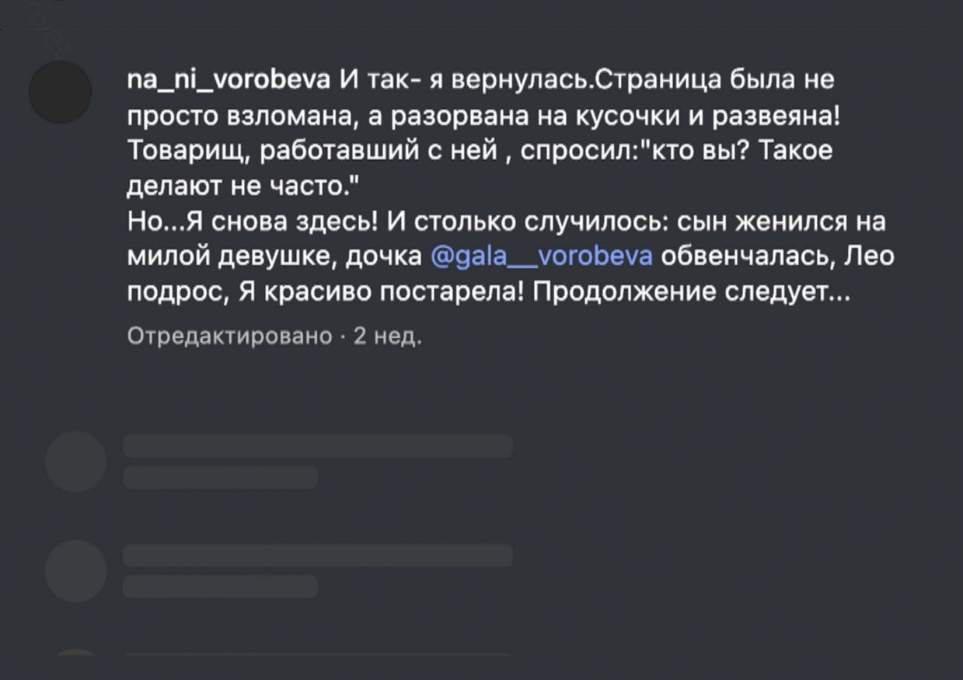Click the first loading comment avatar placeholder

click(x=75, y=461)
